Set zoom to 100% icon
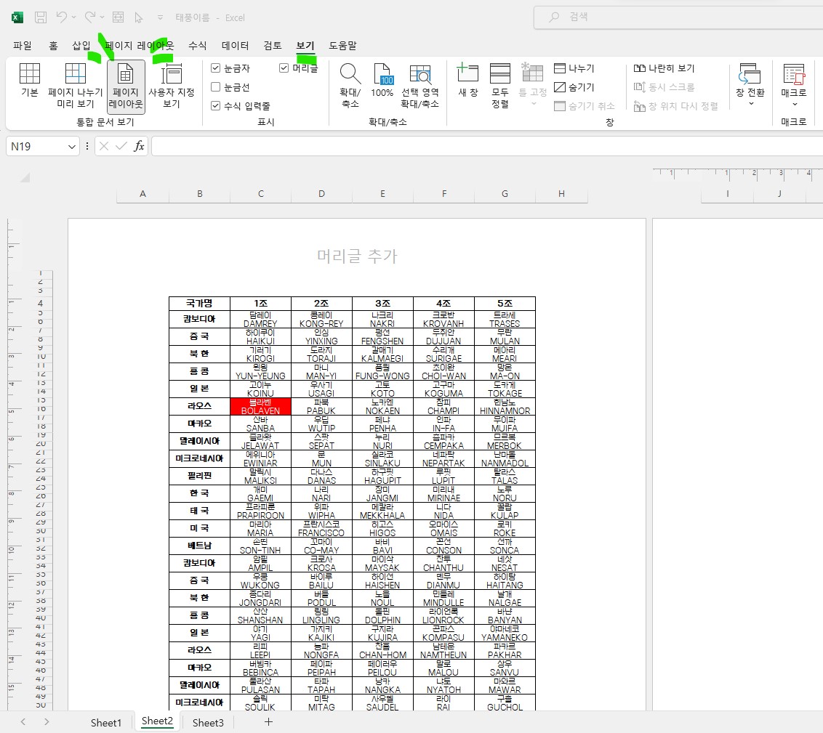823x733 pixels. point(382,74)
